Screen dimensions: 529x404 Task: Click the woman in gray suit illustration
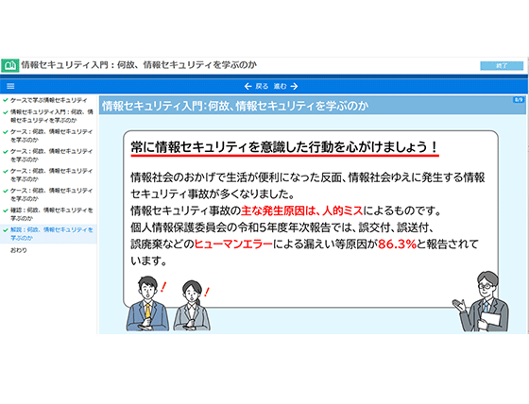click(192, 306)
